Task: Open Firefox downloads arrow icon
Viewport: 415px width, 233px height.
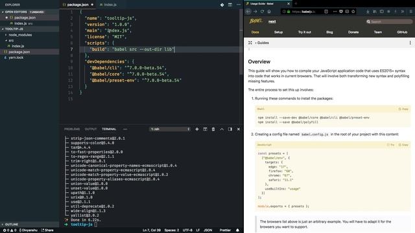Action: [x=368, y=12]
